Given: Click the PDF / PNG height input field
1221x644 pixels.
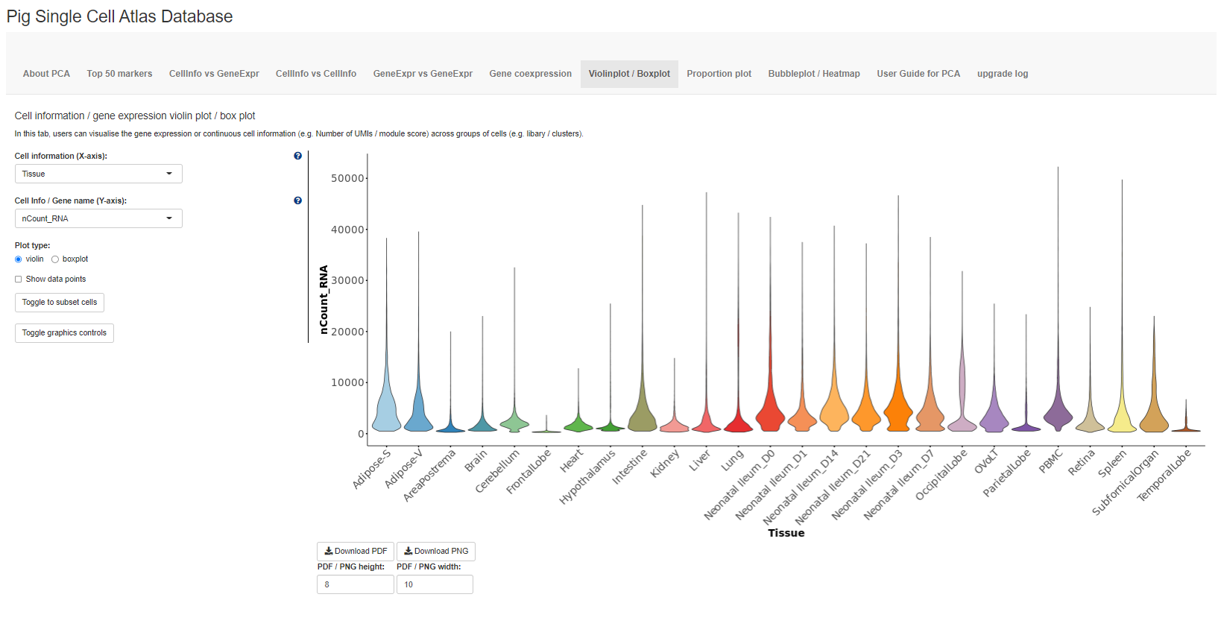Looking at the screenshot, I should tap(355, 584).
